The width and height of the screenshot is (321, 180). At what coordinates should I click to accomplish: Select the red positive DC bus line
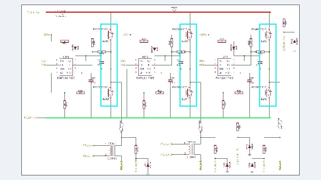point(158,12)
